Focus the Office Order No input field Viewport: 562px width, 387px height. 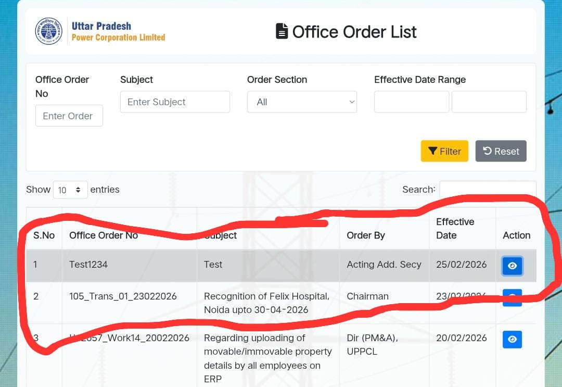click(69, 116)
